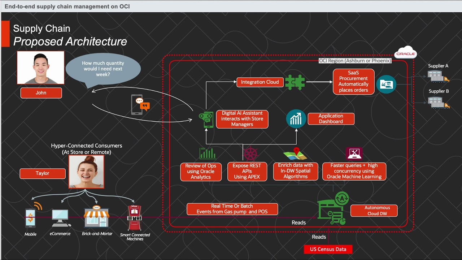Click Taylor's portrait photo

86,172
